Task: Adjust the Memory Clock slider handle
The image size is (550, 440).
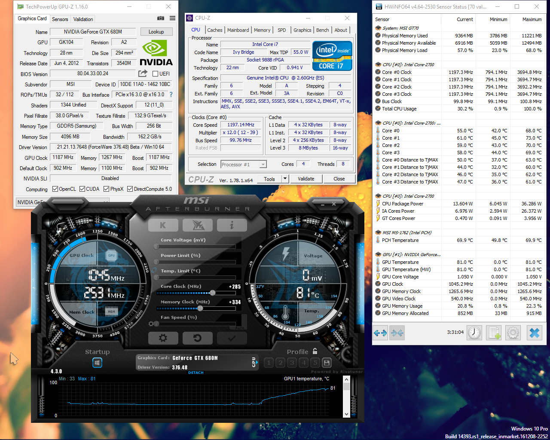Action: tap(200, 308)
